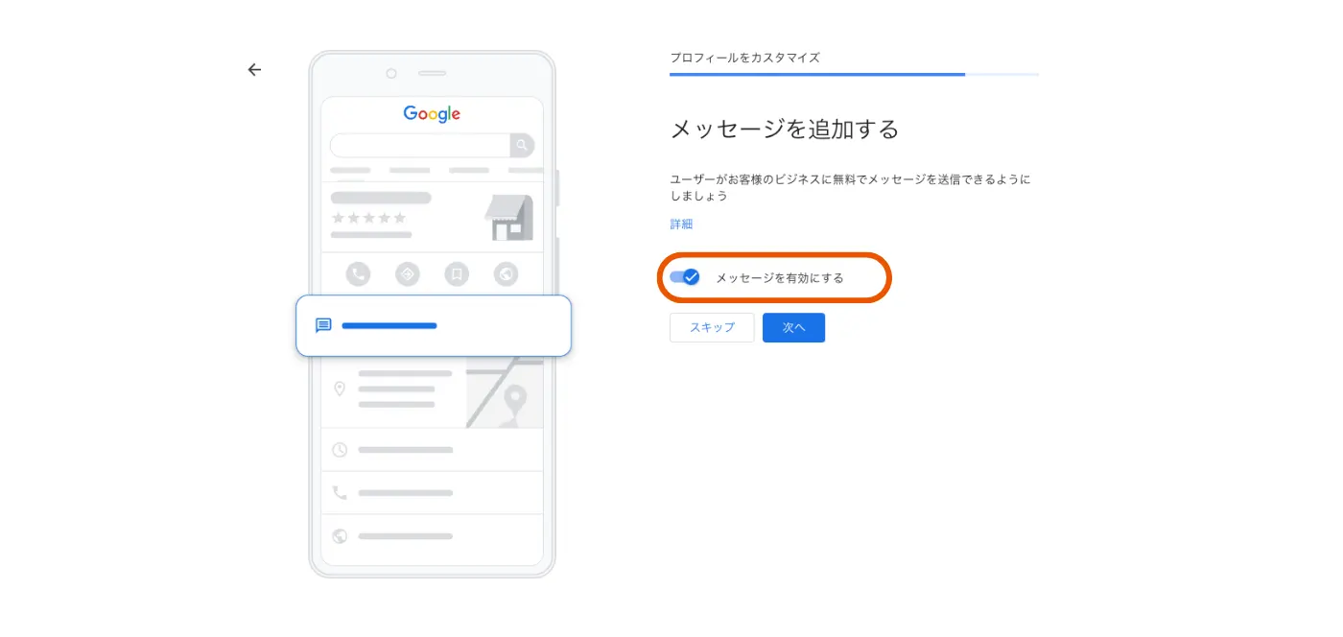Click the blue message chat icon
The height and width of the screenshot is (637, 1343).
coord(323,326)
